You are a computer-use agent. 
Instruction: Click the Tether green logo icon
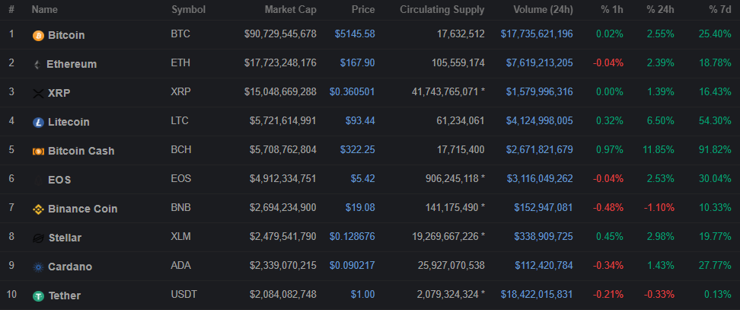tap(38, 296)
